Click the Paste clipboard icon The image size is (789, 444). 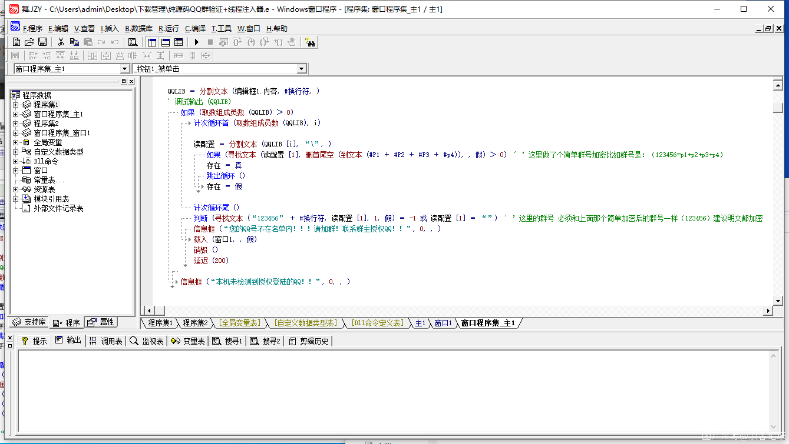pyautogui.click(x=88, y=42)
